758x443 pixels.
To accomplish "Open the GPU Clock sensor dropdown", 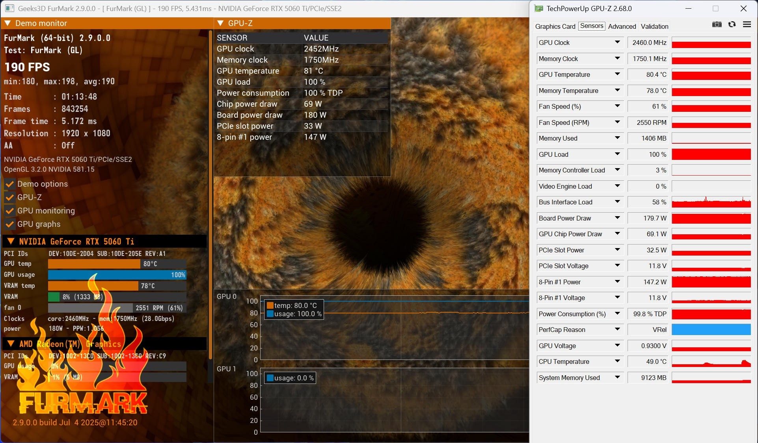I will pos(617,43).
